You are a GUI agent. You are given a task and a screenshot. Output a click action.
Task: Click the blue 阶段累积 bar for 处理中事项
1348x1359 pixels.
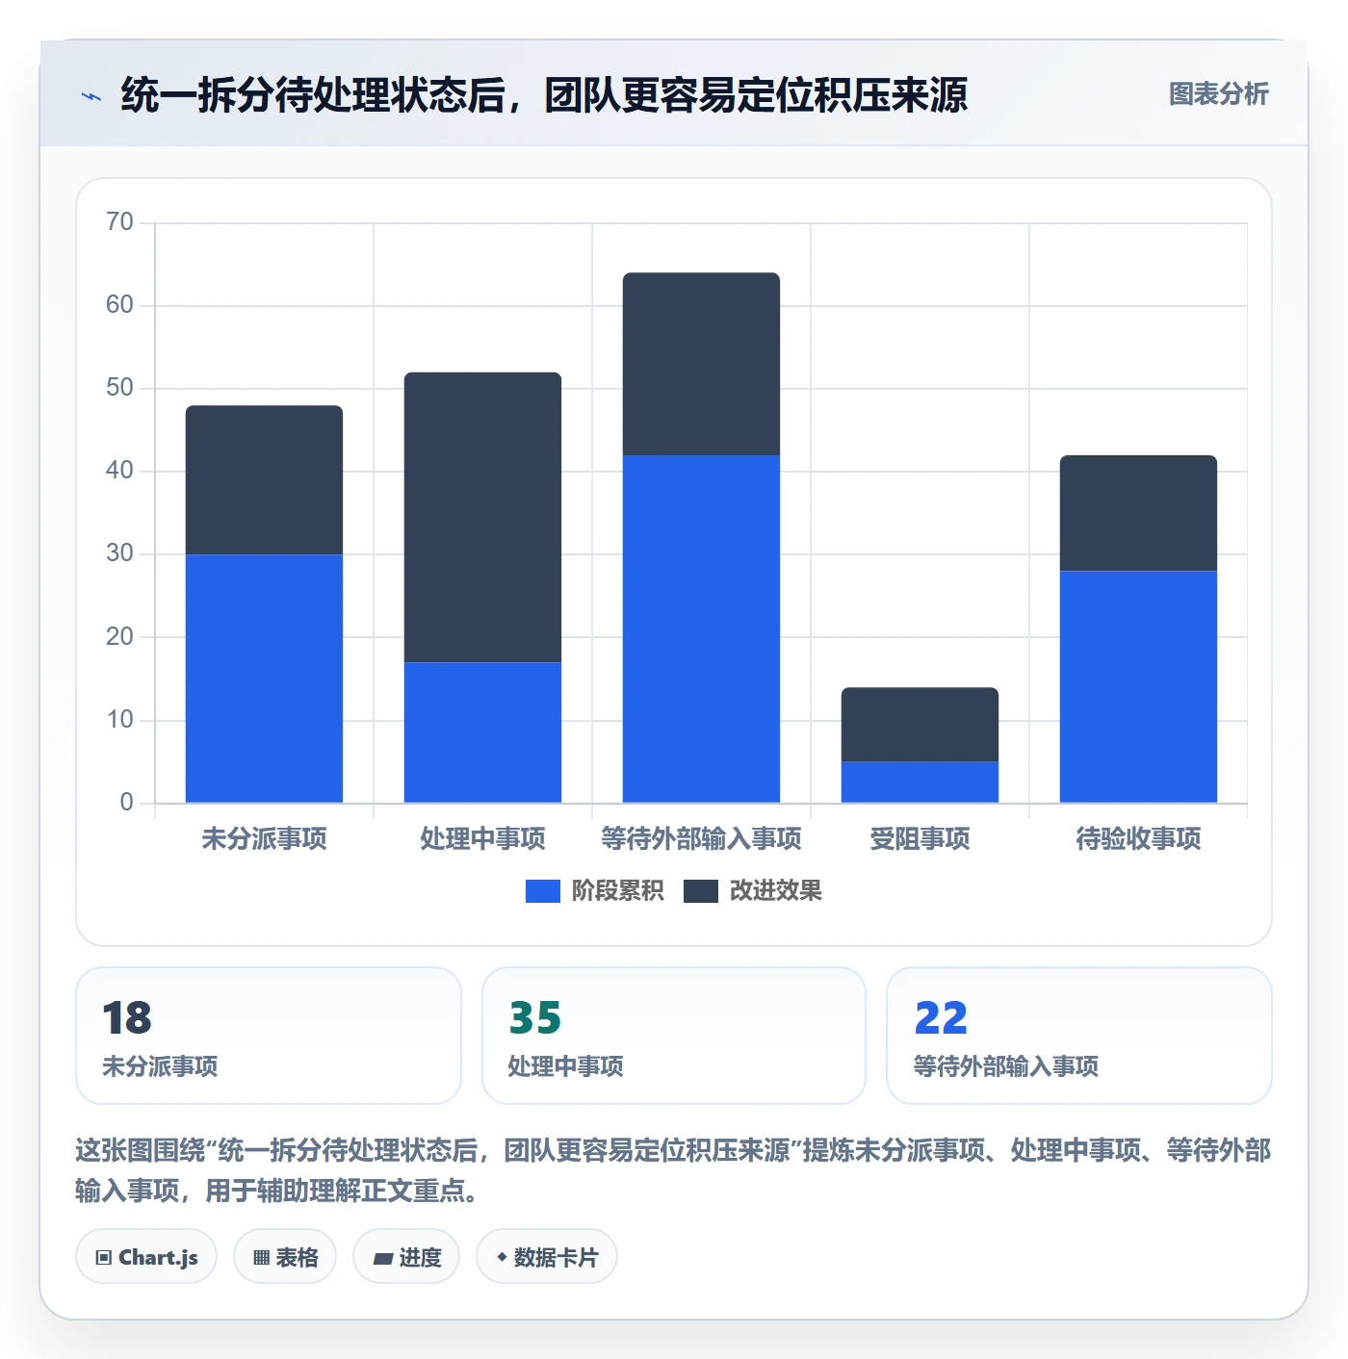point(482,732)
